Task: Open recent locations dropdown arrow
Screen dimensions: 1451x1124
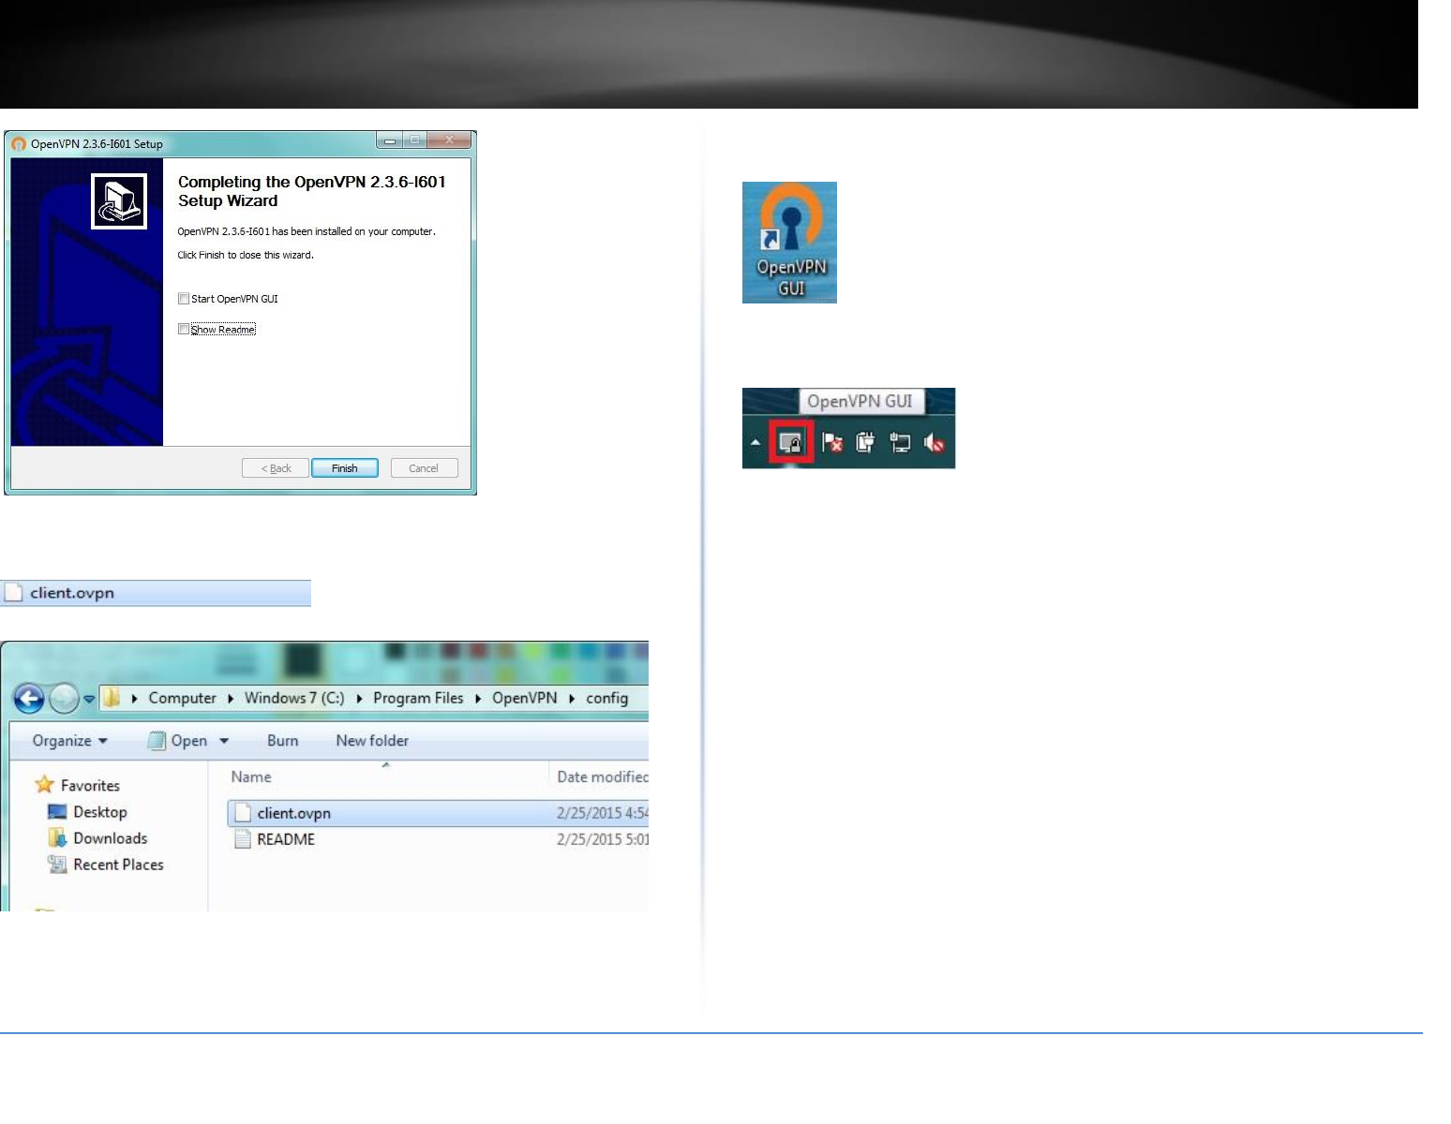Action: coord(89,699)
